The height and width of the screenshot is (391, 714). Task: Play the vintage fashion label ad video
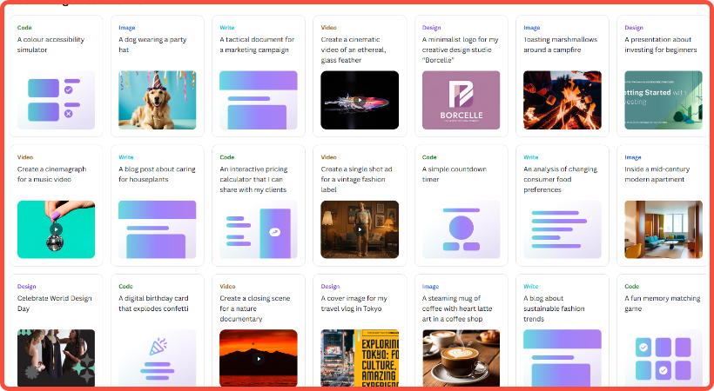pos(360,229)
